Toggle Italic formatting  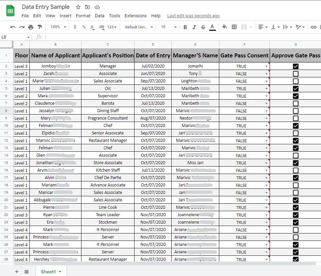(x=194, y=27)
